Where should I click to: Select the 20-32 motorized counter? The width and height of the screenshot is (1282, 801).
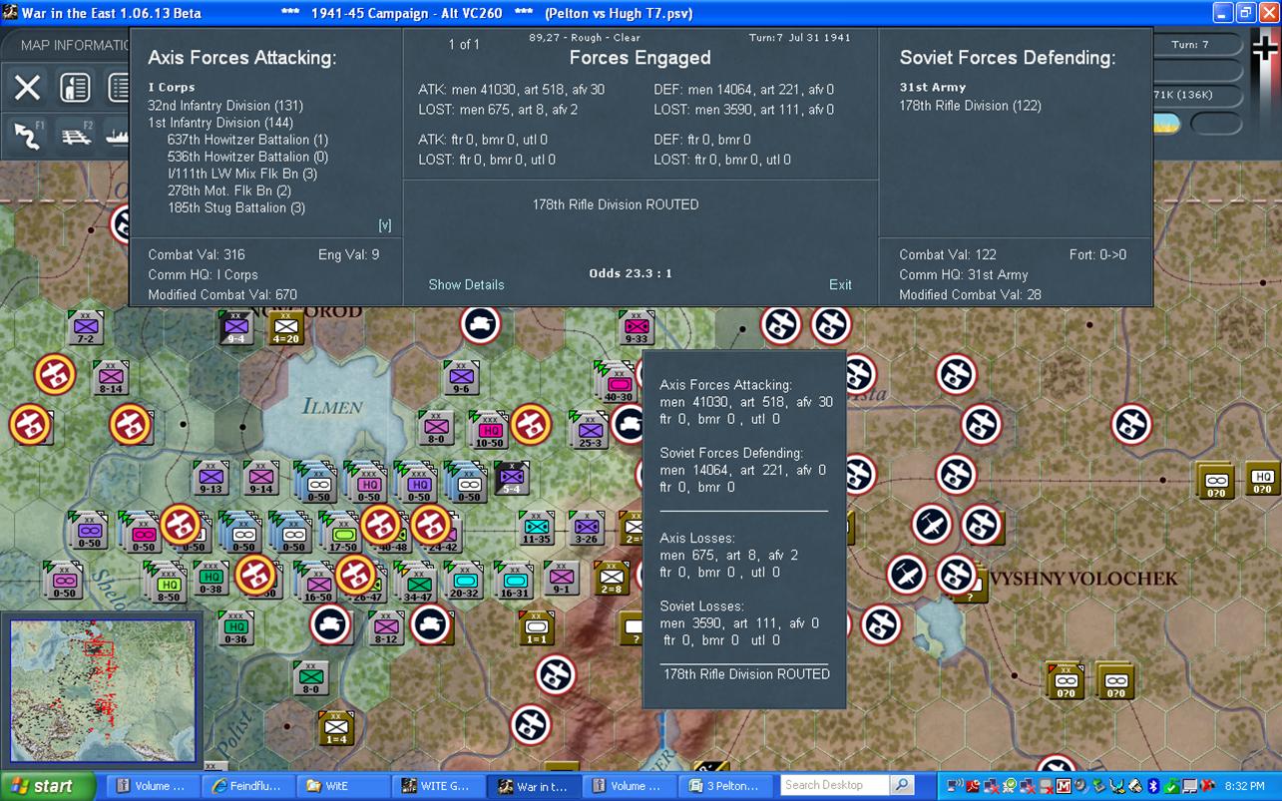tap(463, 580)
